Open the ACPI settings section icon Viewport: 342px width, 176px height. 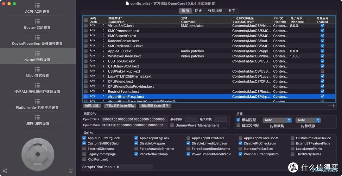37,5
